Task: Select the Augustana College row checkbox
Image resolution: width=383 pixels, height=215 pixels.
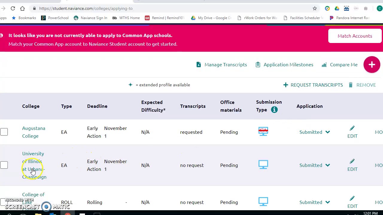Action: [4, 132]
